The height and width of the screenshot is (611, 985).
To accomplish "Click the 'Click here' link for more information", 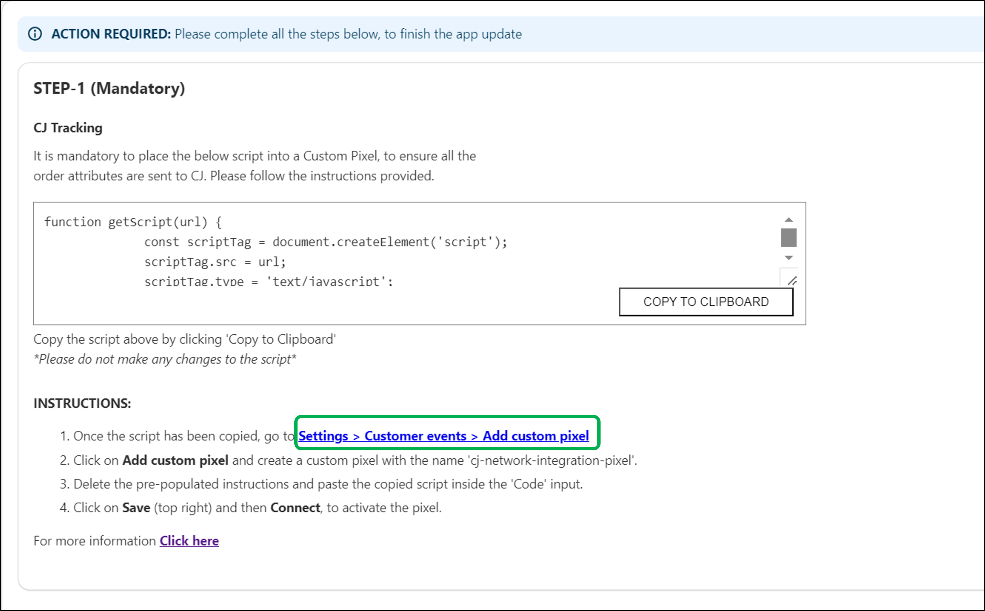I will [x=189, y=541].
